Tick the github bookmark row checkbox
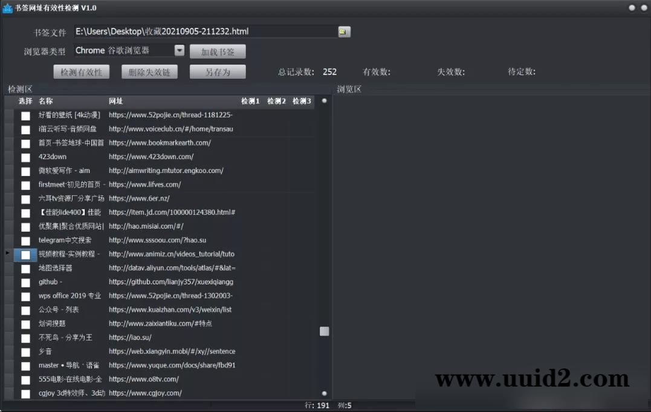651x412 pixels. tap(25, 282)
